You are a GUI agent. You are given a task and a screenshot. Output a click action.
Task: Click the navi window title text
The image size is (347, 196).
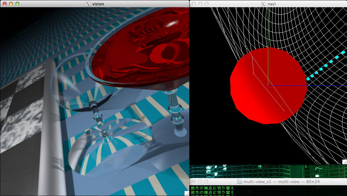click(x=271, y=4)
